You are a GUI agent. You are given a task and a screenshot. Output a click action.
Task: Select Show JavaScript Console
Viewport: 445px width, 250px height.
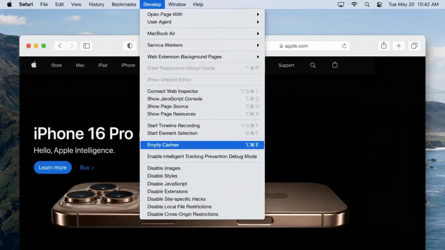tap(202, 99)
